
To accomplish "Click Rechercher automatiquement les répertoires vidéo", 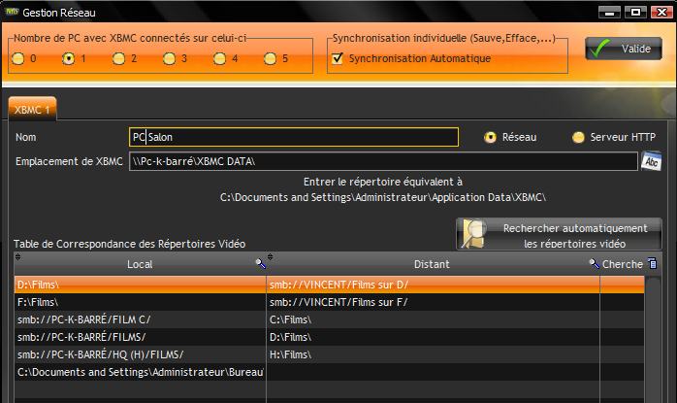I will tap(559, 235).
